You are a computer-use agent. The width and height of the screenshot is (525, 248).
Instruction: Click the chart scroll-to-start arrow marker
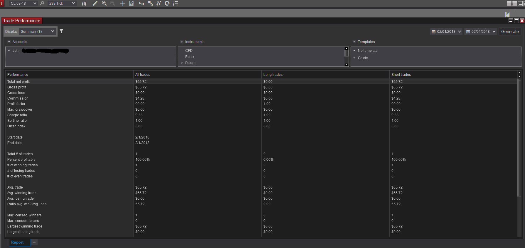(507, 14)
